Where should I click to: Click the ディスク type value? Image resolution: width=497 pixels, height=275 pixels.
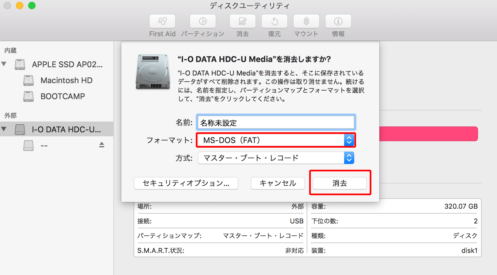(465, 236)
